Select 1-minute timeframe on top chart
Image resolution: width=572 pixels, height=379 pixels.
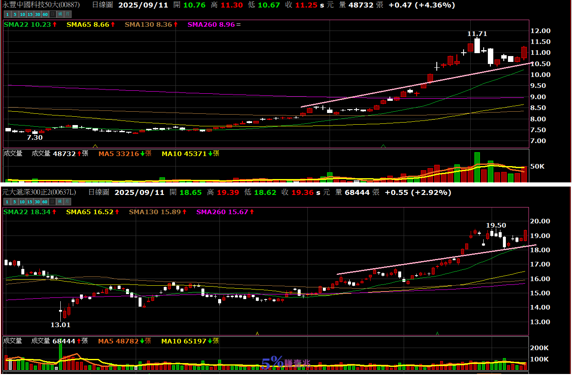click(x=7, y=15)
